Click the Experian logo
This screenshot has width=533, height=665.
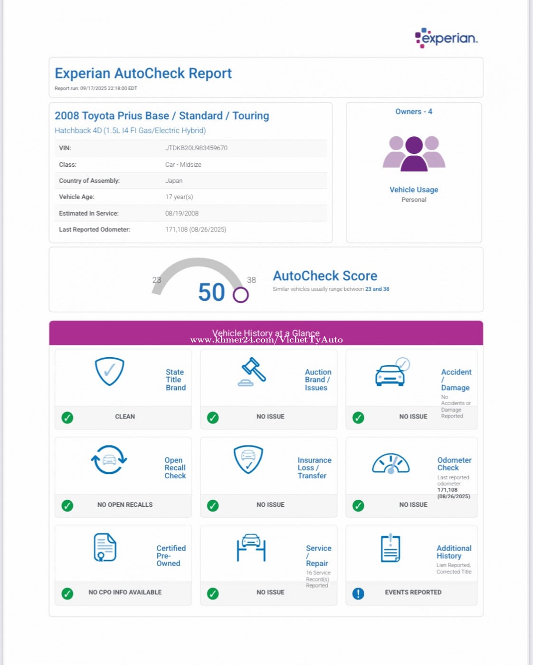[446, 38]
